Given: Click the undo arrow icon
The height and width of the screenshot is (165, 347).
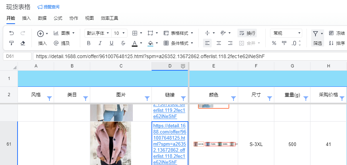Looking at the screenshot, I should tap(11, 33).
